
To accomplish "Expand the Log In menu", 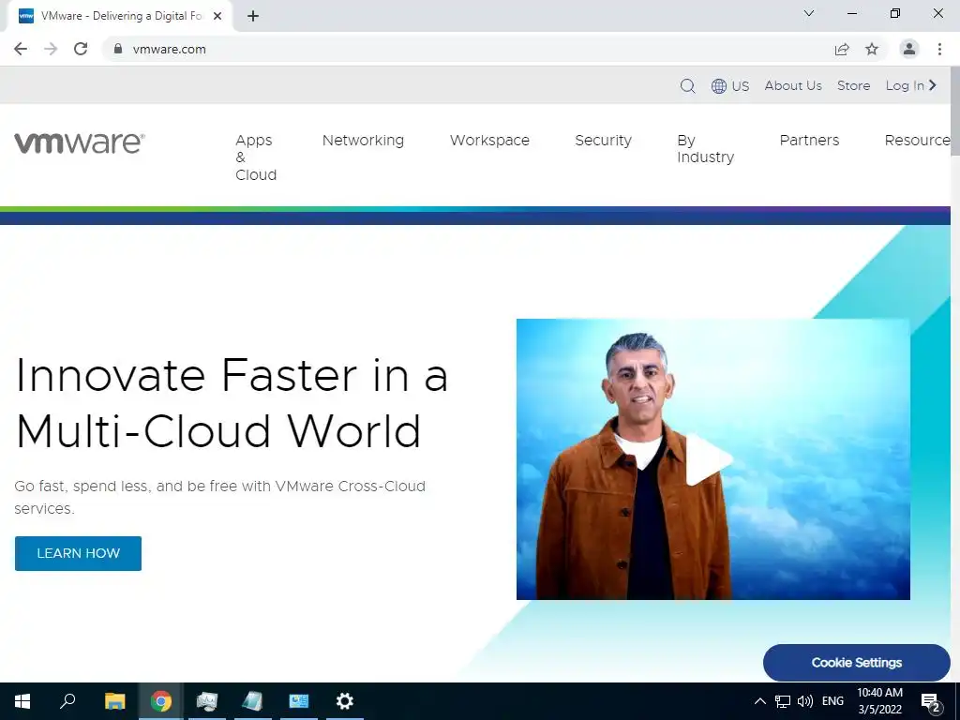I will (x=911, y=85).
